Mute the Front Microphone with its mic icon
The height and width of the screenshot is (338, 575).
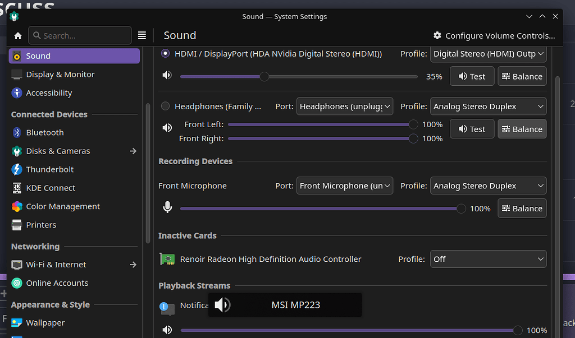coord(167,207)
